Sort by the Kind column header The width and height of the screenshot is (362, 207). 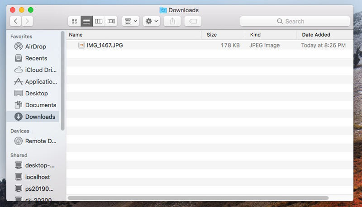pyautogui.click(x=271, y=35)
